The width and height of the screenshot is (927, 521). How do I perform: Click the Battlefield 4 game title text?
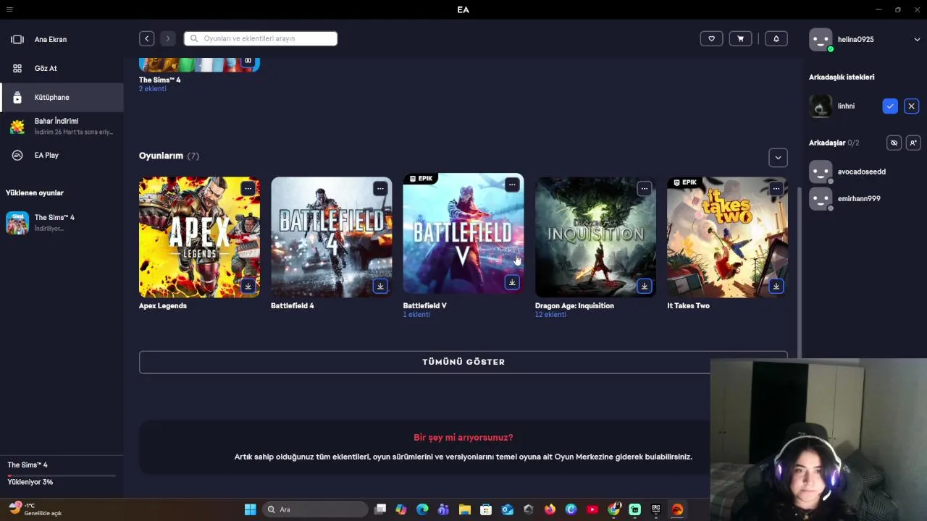pyautogui.click(x=293, y=305)
